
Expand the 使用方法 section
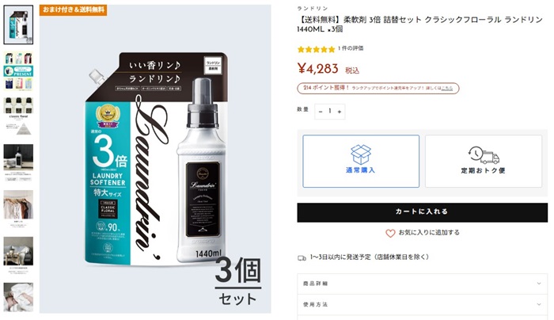click(422, 304)
